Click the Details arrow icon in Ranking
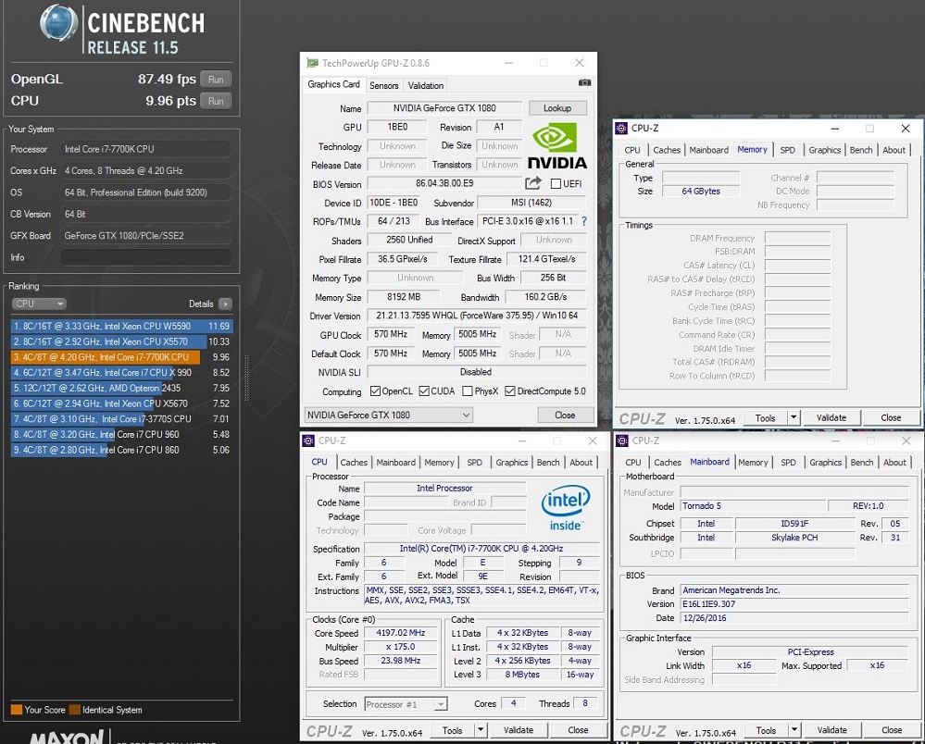This screenshot has width=925, height=744. [x=225, y=304]
